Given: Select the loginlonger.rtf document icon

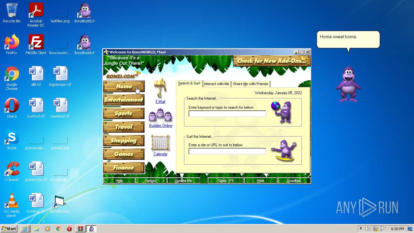Looking at the screenshot, I should [60, 76].
